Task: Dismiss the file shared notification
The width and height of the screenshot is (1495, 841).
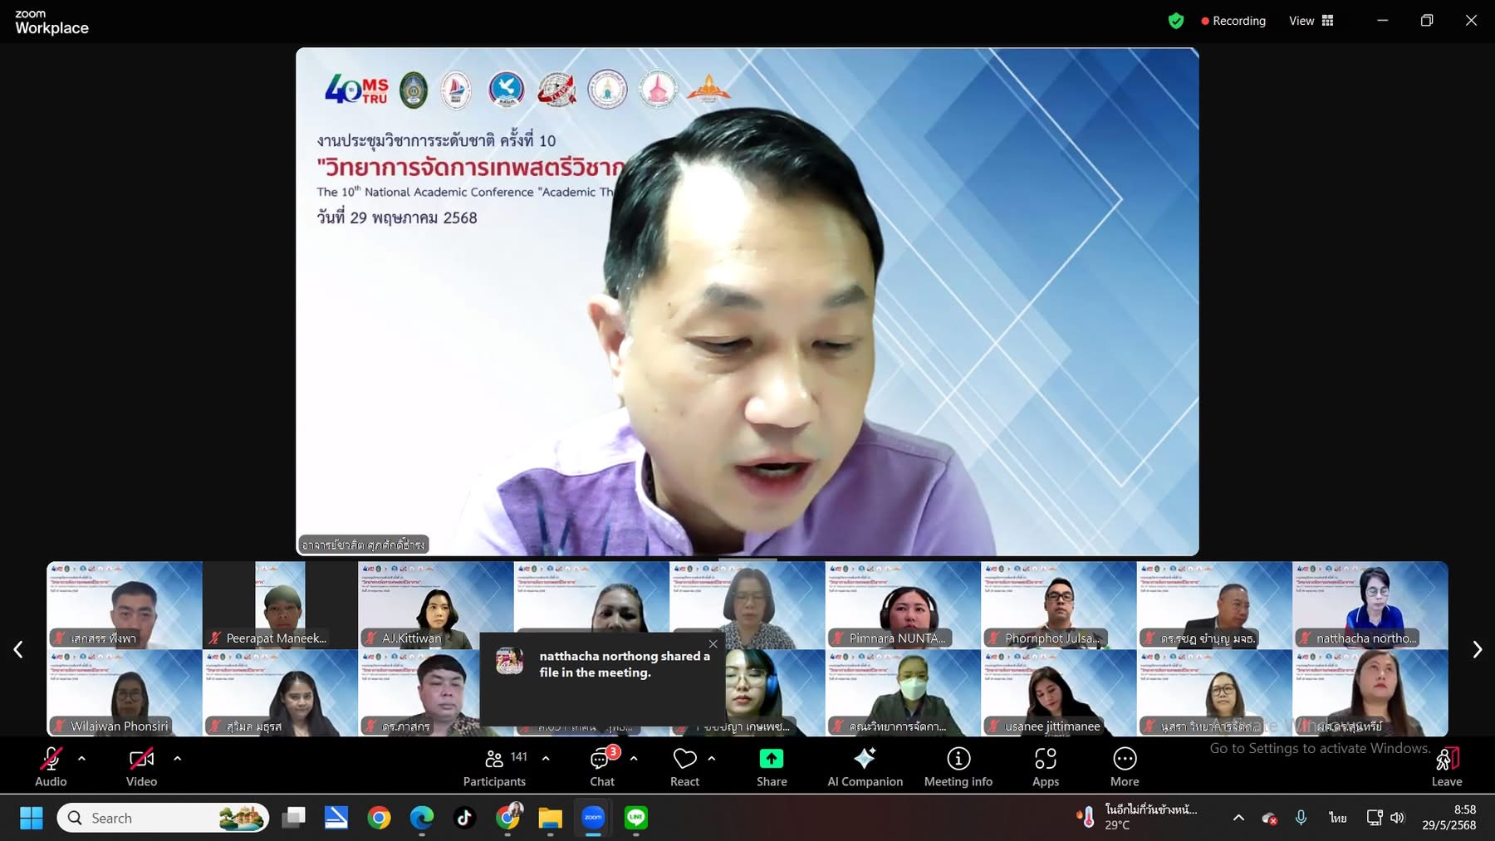Action: click(x=713, y=644)
